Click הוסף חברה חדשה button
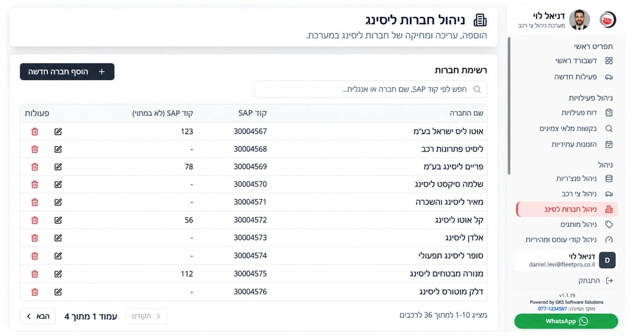This screenshot has height=336, width=631. point(67,72)
